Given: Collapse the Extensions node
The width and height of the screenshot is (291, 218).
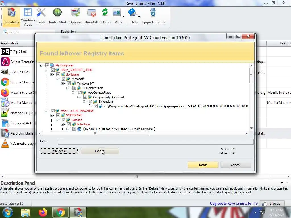Looking at the screenshot, I should pos(84,102).
